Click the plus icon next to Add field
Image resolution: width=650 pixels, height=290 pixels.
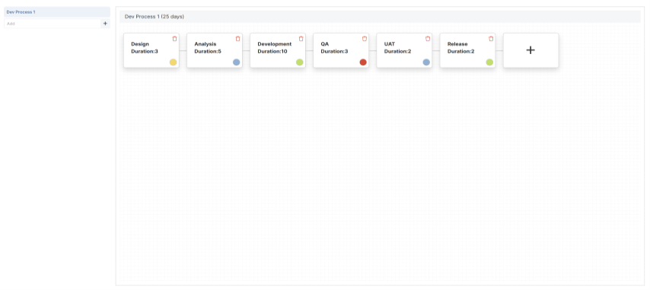pyautogui.click(x=105, y=24)
